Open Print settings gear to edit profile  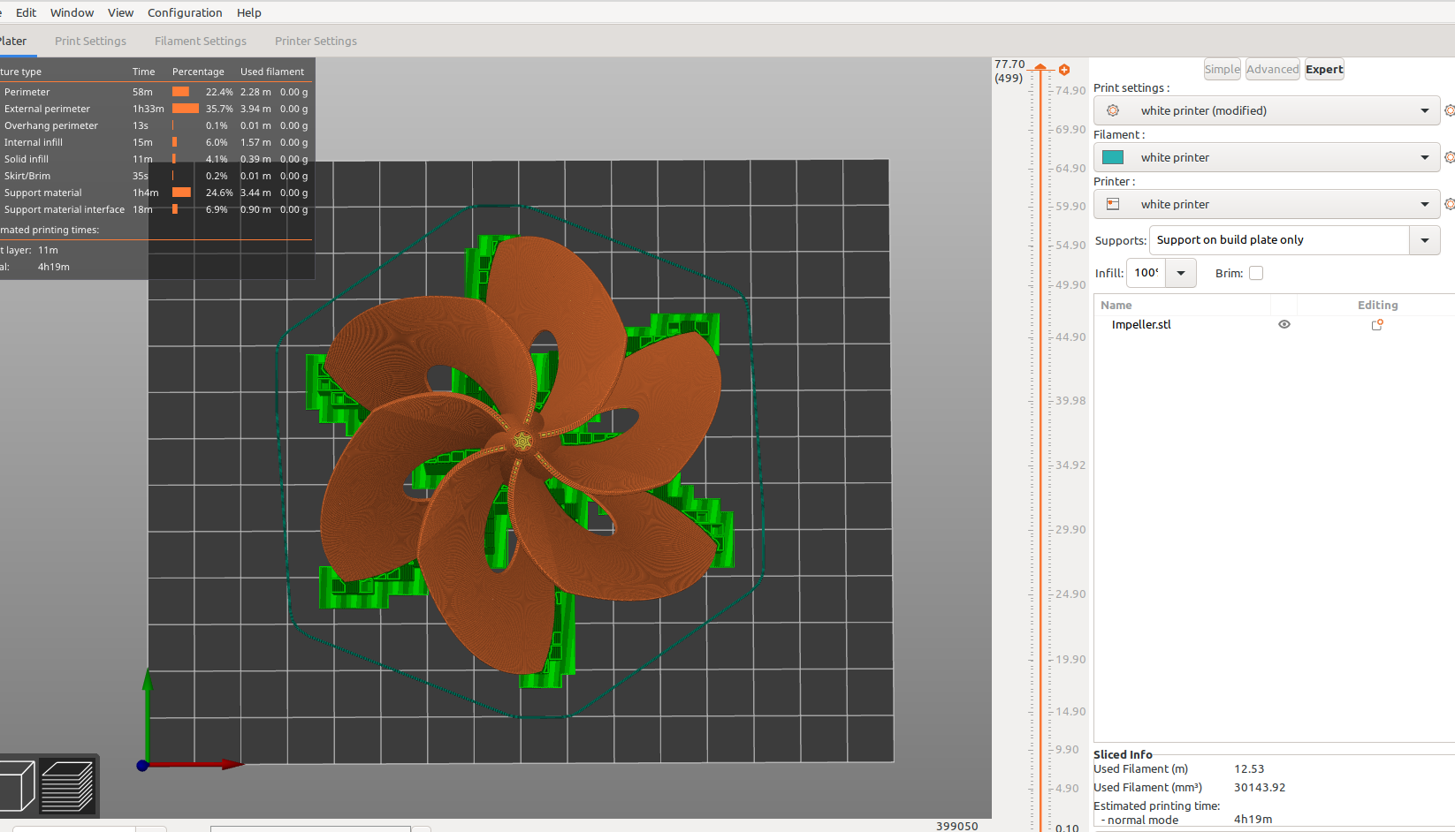pos(1450,110)
